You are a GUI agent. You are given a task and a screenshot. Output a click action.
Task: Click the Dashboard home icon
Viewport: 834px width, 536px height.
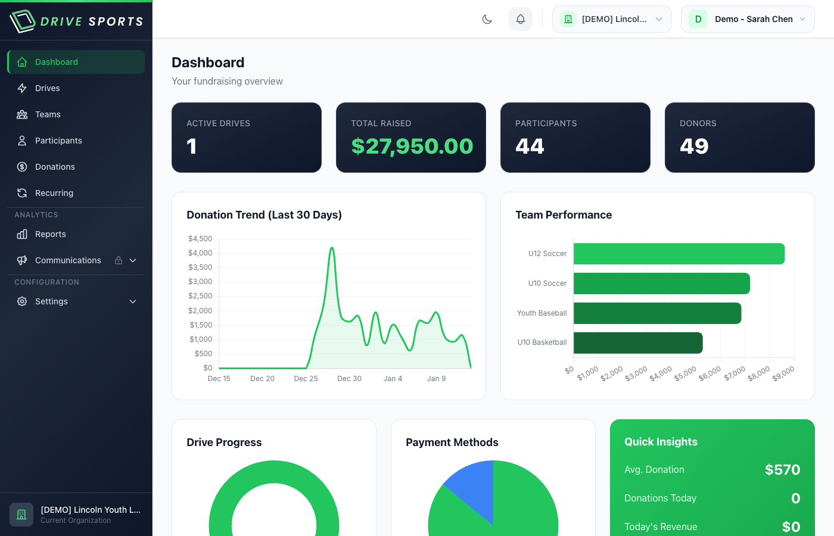[x=22, y=62]
